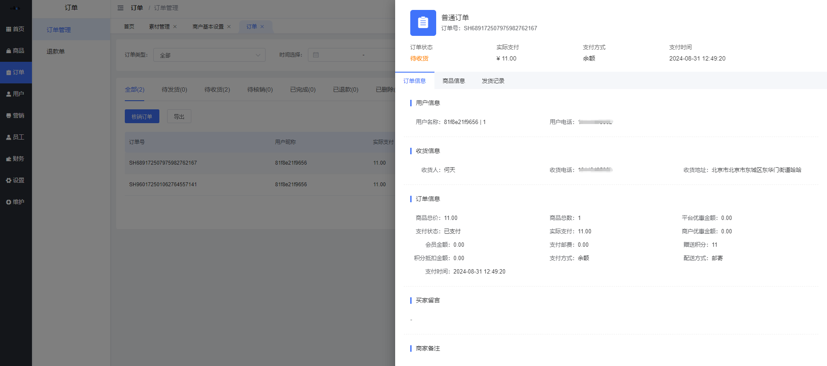Select 订单 in the dark sidebar
Screen dimensions: 827x366
tap(16, 72)
